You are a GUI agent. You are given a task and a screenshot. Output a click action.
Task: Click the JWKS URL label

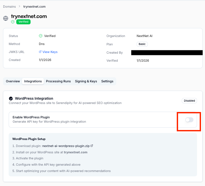[17, 52]
